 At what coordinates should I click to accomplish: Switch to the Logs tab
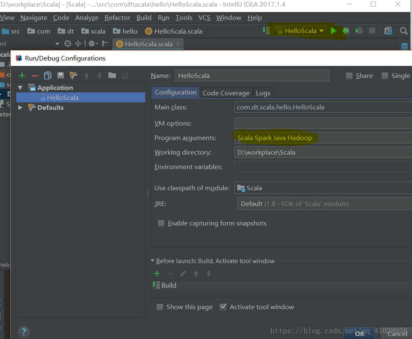coord(263,93)
